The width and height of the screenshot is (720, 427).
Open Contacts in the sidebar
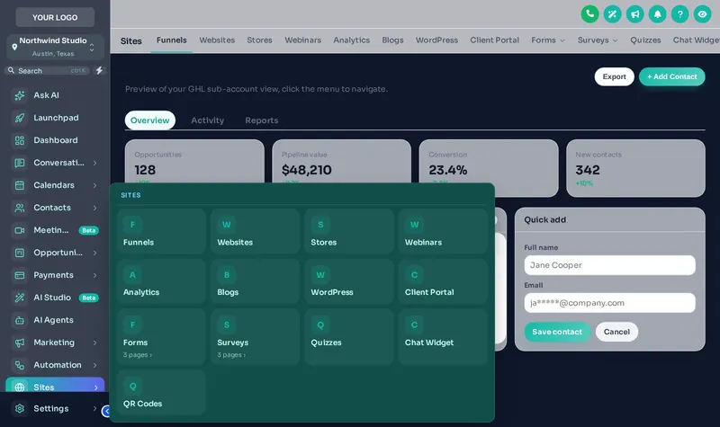(x=55, y=208)
